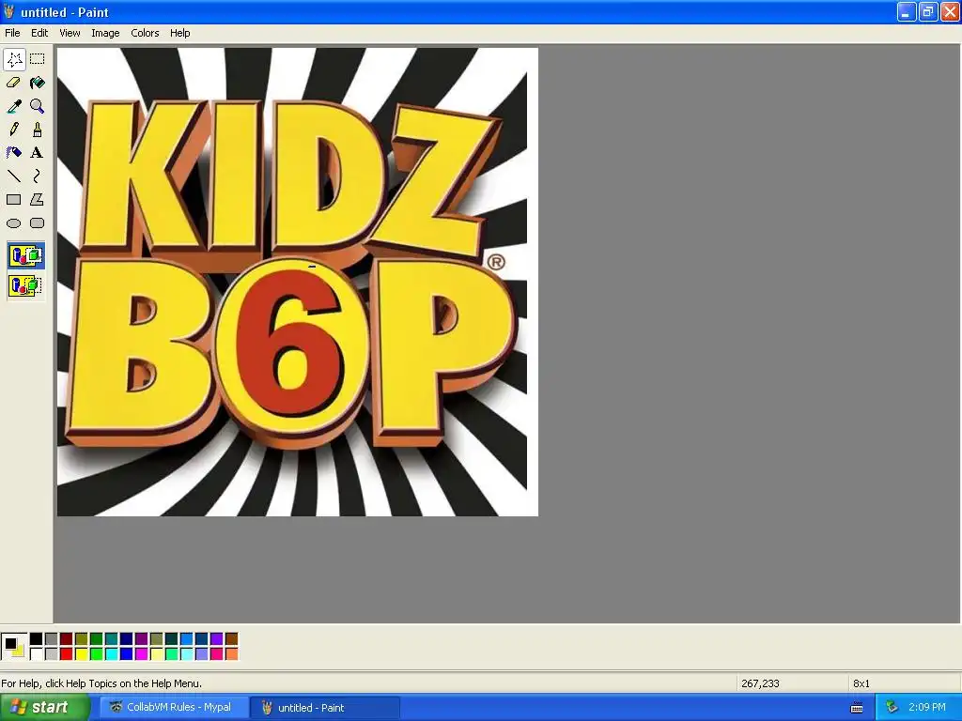Image resolution: width=962 pixels, height=721 pixels.
Task: Open the Colors menu
Action: pos(145,33)
